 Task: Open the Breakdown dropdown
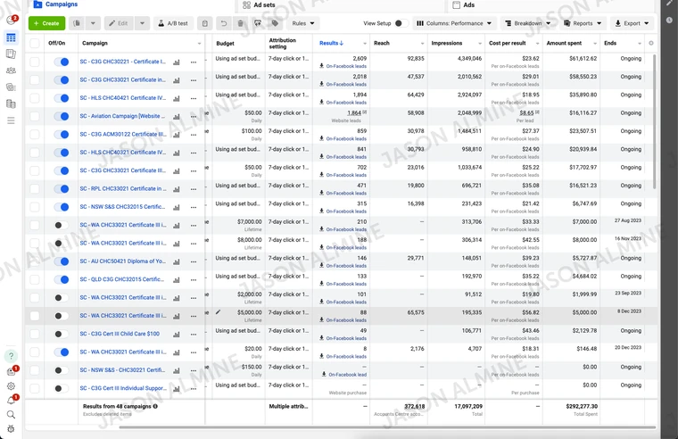tap(527, 23)
